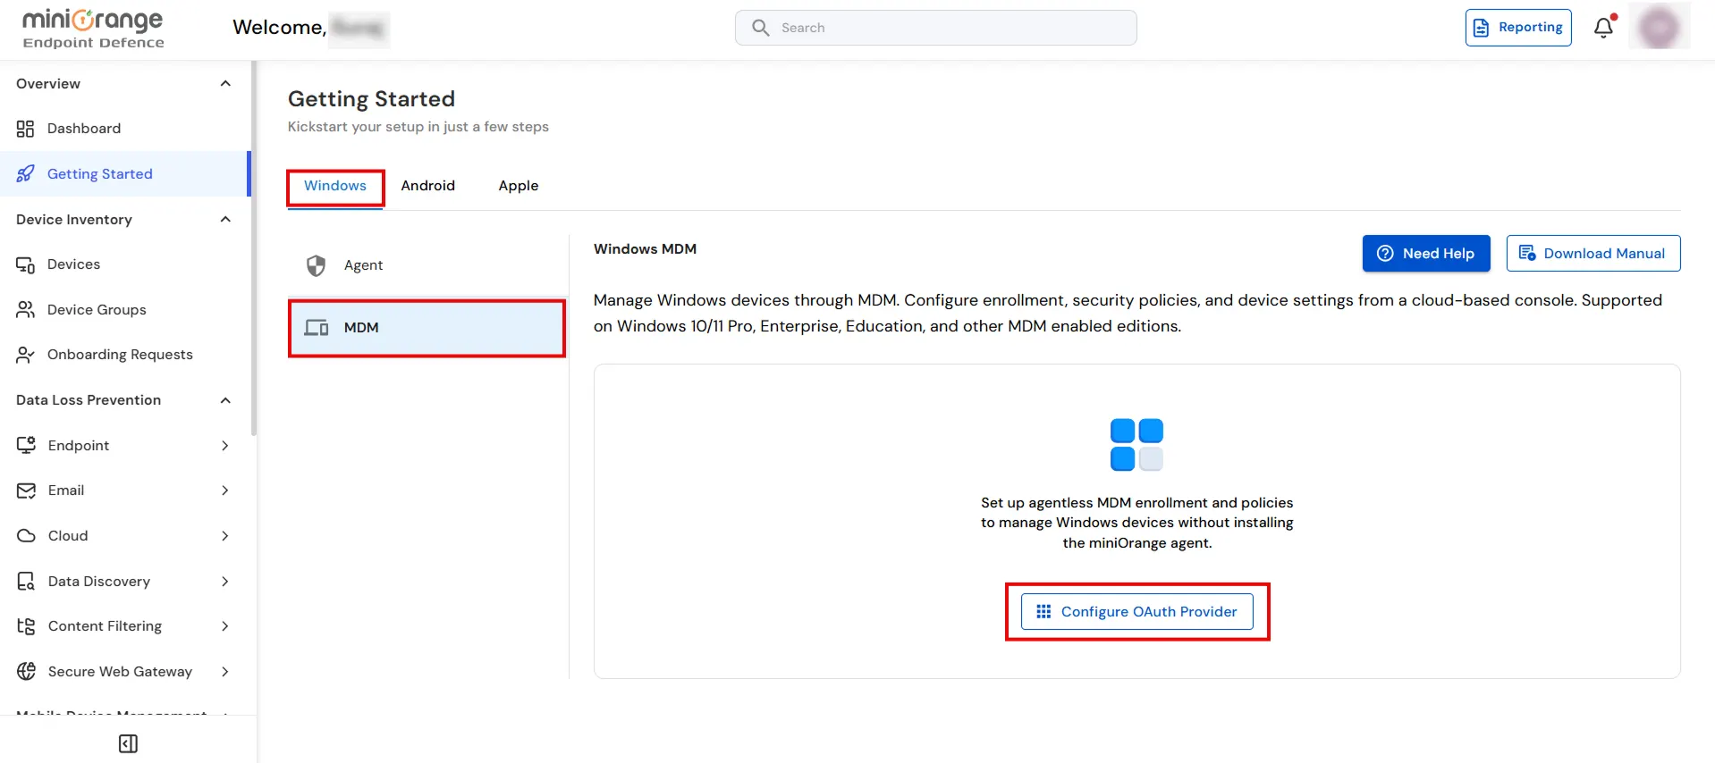The image size is (1715, 763).
Task: Click the Devices icon in sidebar
Action: [25, 264]
